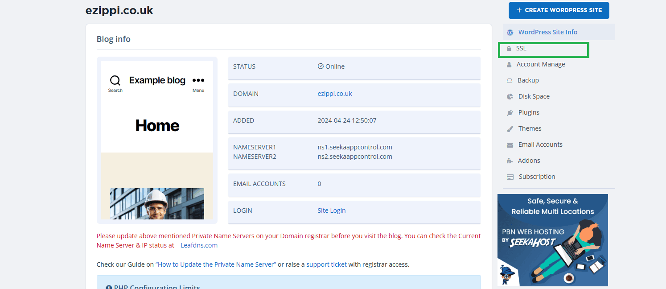Select Plugins in the sidebar
Image resolution: width=666 pixels, height=289 pixels.
click(x=529, y=112)
